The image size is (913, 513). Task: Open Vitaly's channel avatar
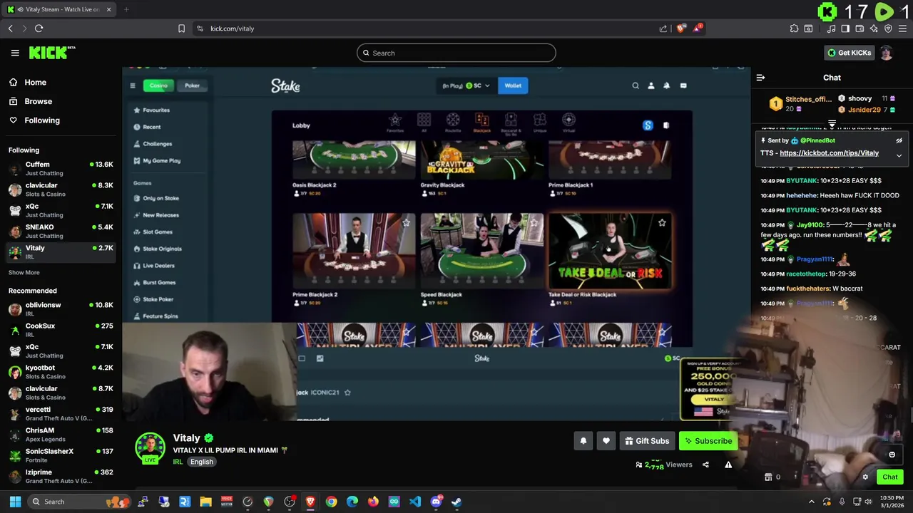(x=150, y=447)
